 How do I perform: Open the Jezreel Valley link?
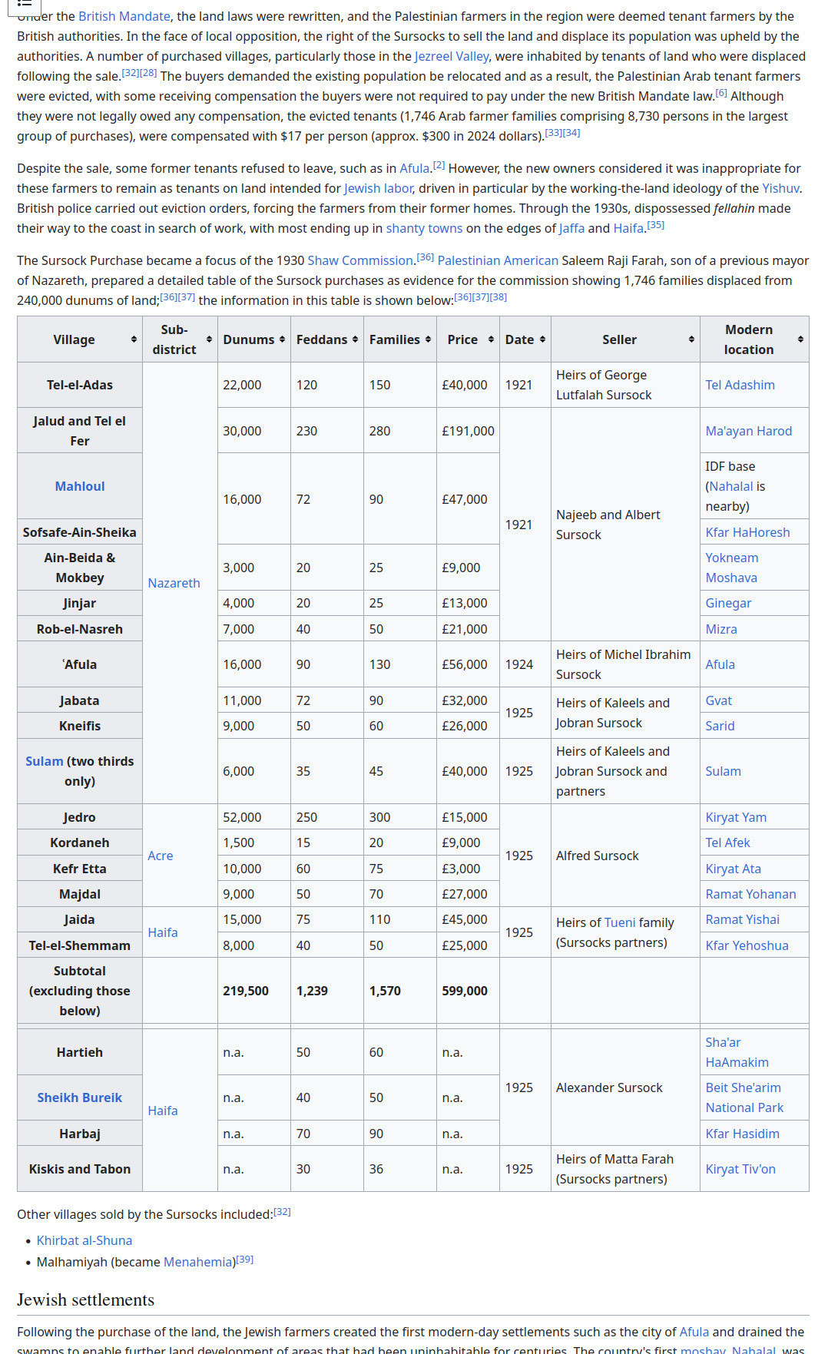[452, 56]
